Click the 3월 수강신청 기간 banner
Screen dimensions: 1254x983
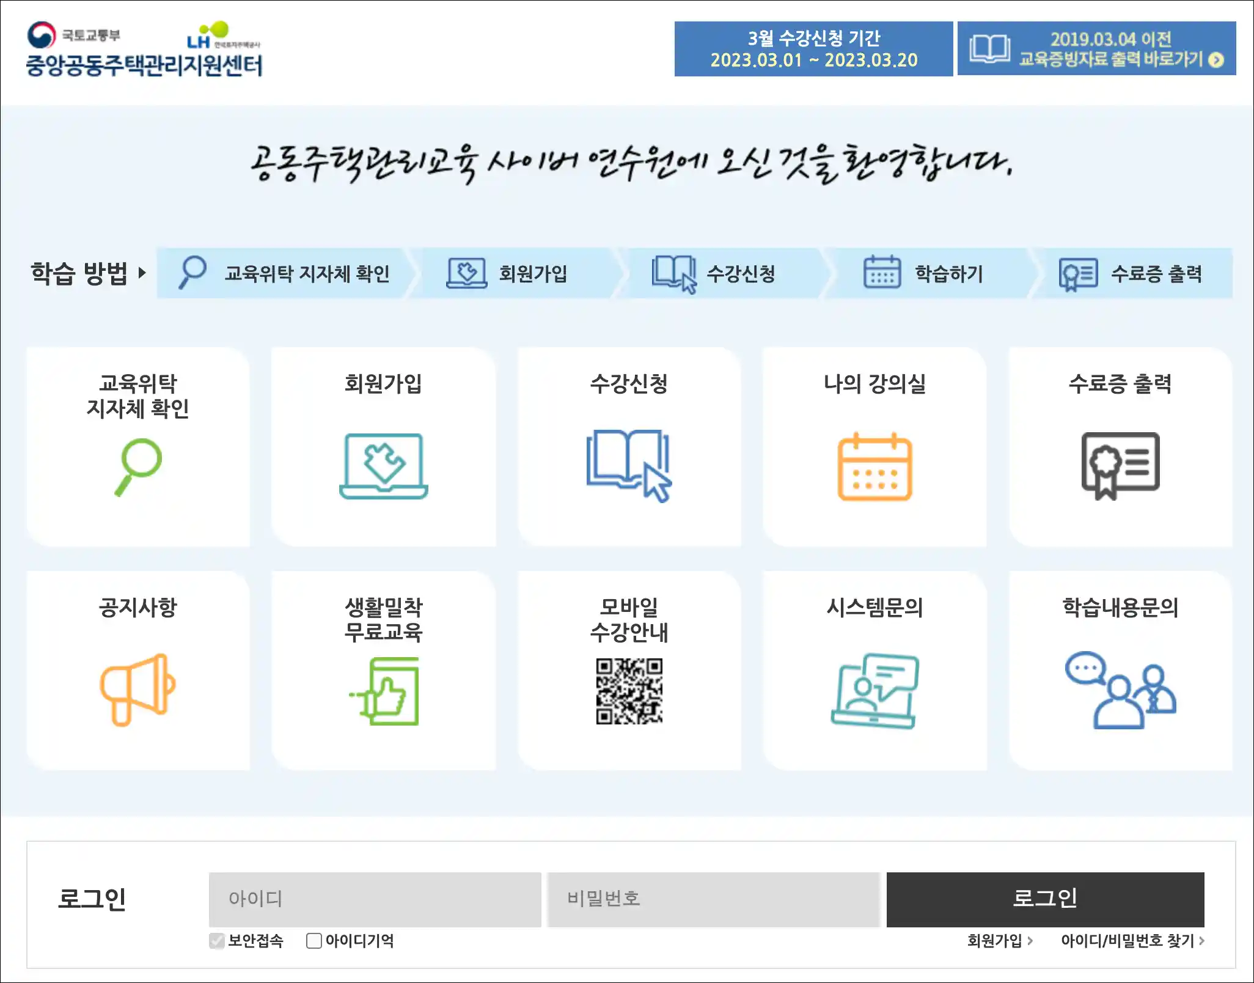click(x=813, y=49)
